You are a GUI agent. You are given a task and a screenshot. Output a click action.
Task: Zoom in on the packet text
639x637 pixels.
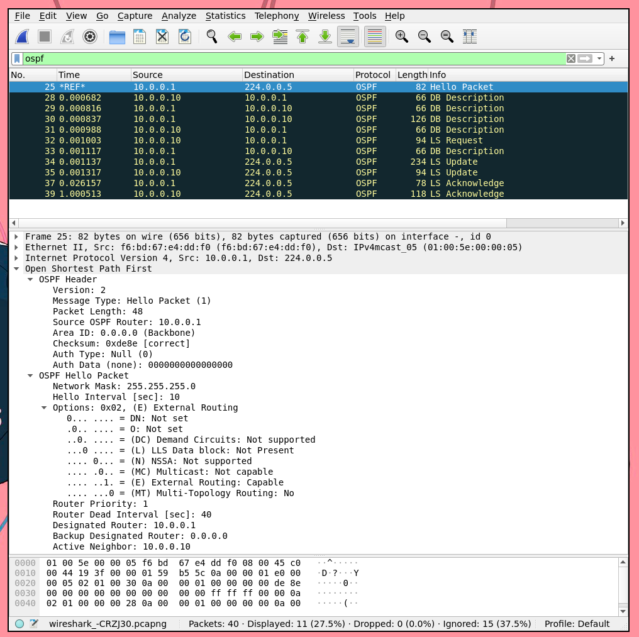tap(402, 37)
